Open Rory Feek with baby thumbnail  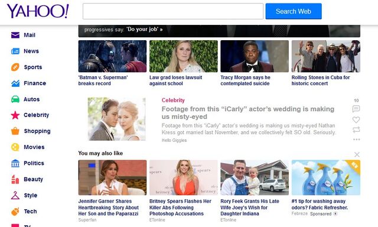click(255, 177)
